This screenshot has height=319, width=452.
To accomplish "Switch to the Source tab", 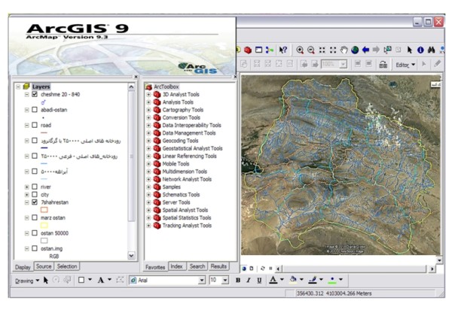I will (44, 266).
